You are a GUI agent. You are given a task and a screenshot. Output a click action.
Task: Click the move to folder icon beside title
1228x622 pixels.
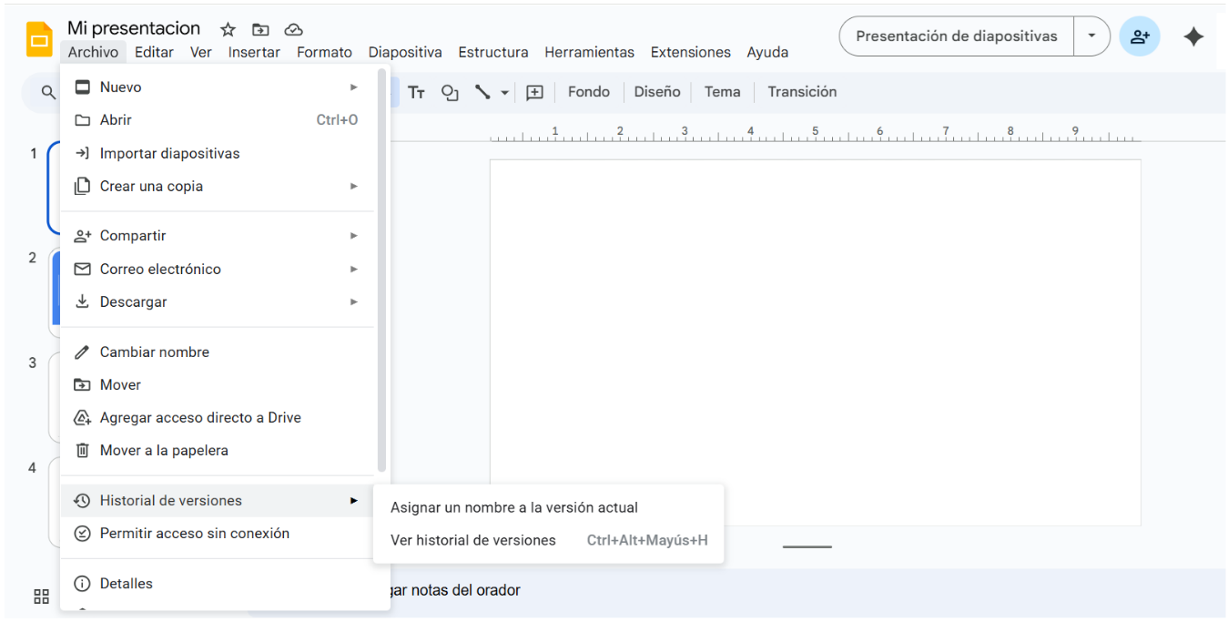260,30
